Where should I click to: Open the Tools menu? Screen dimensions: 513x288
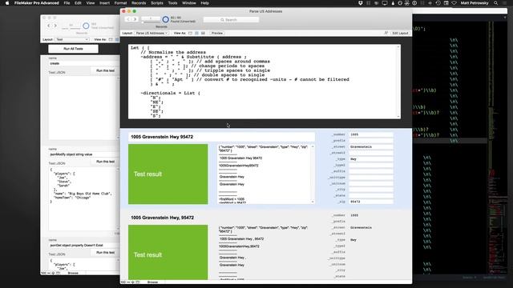click(172, 3)
